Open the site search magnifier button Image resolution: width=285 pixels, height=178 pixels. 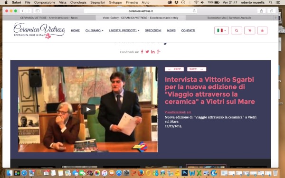point(237,30)
